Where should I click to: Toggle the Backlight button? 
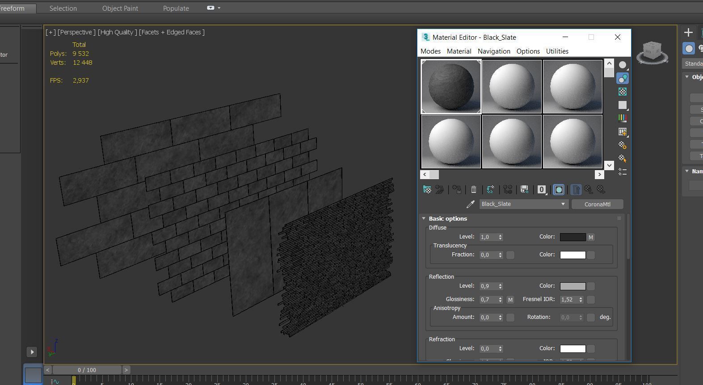click(x=623, y=79)
